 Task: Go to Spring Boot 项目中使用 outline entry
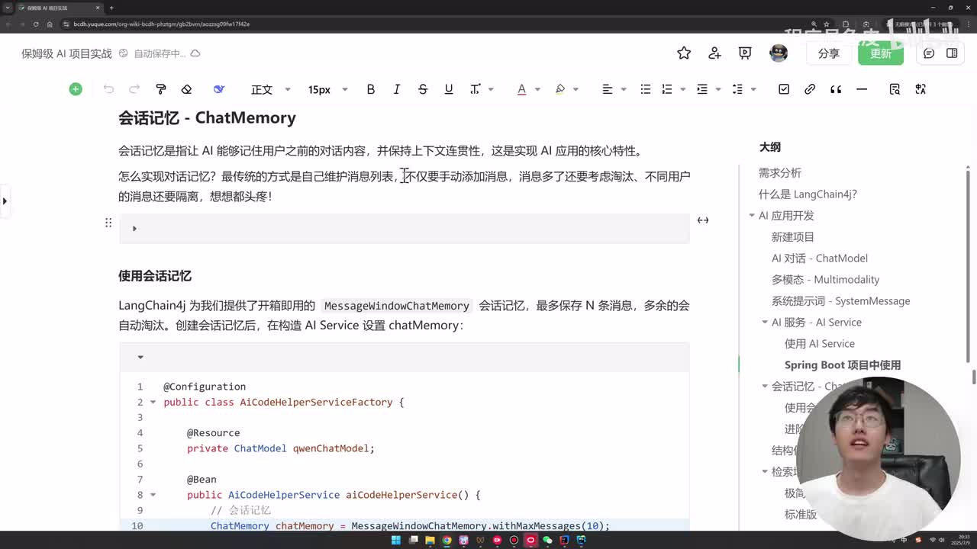(x=843, y=365)
